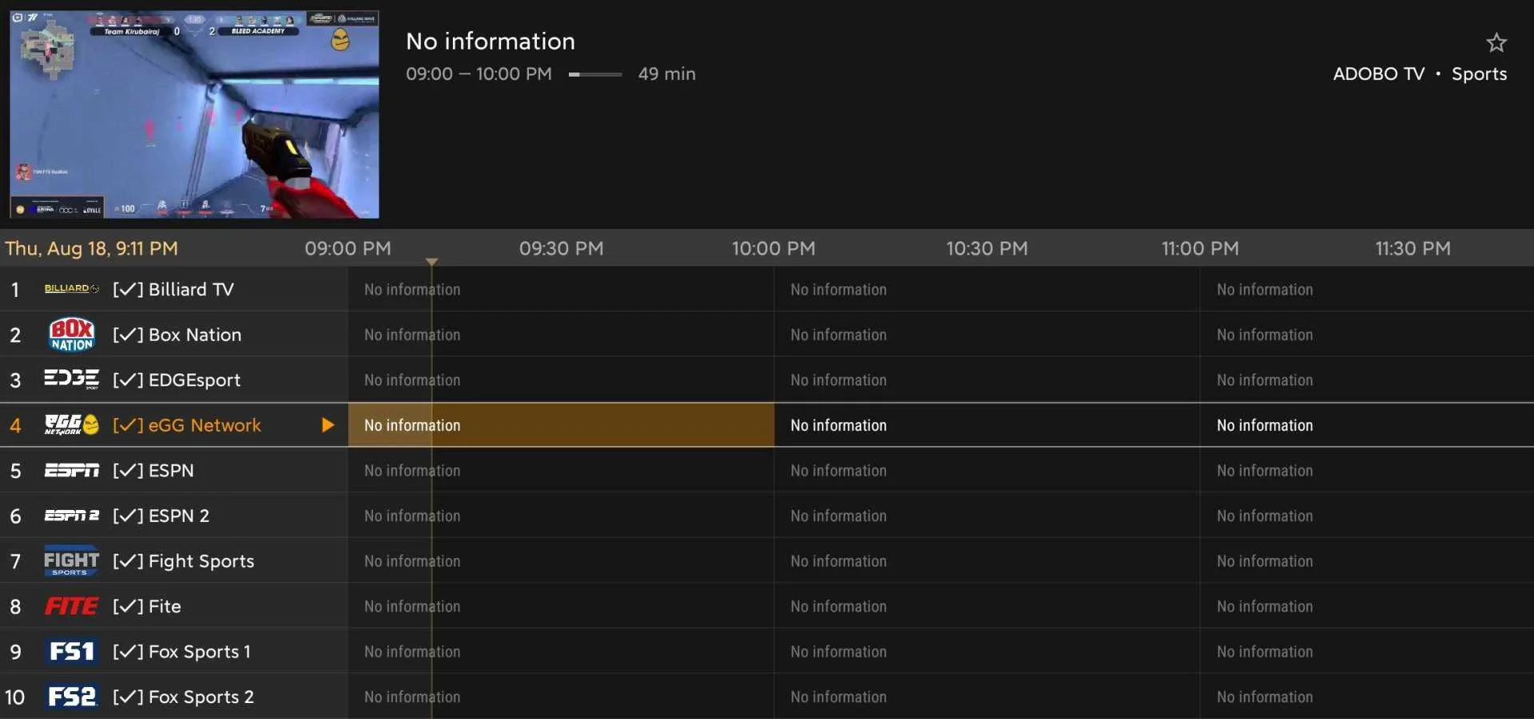Click the FS1 channel logo

pos(72,651)
